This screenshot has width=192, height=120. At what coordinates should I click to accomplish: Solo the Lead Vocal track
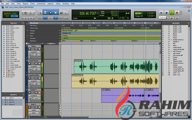point(36,64)
